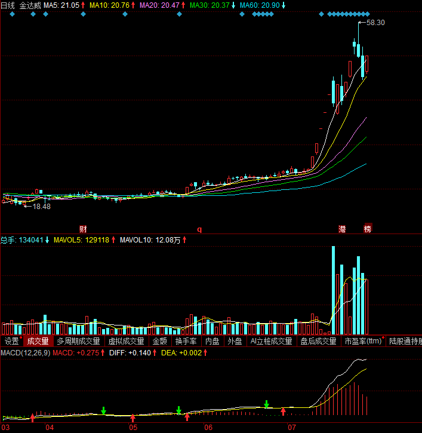The width and height of the screenshot is (422, 433).
Task: Click the first green MACD sell arrow
Action: [103, 410]
